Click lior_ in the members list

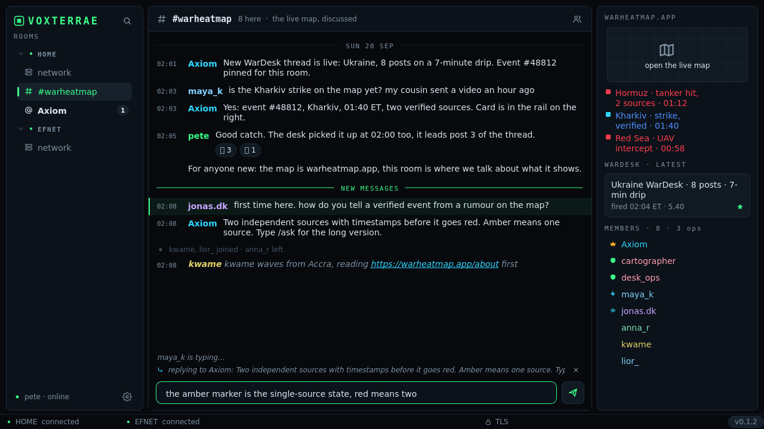coord(630,361)
